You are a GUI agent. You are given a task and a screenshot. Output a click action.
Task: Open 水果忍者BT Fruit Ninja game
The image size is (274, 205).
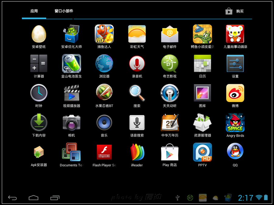click(x=104, y=92)
